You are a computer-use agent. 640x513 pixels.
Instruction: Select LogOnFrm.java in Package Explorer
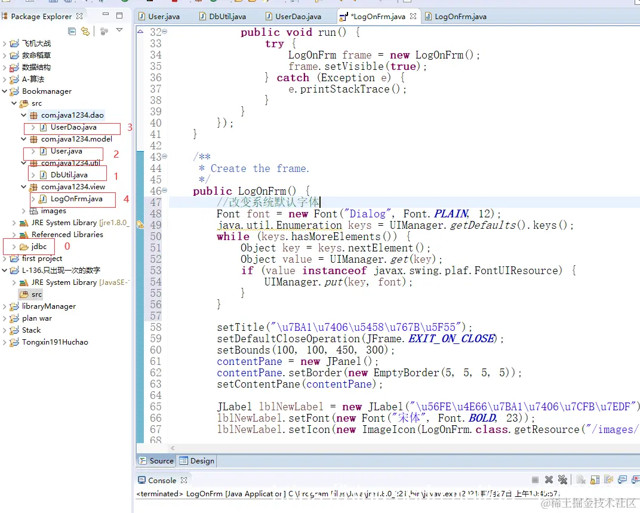click(76, 199)
